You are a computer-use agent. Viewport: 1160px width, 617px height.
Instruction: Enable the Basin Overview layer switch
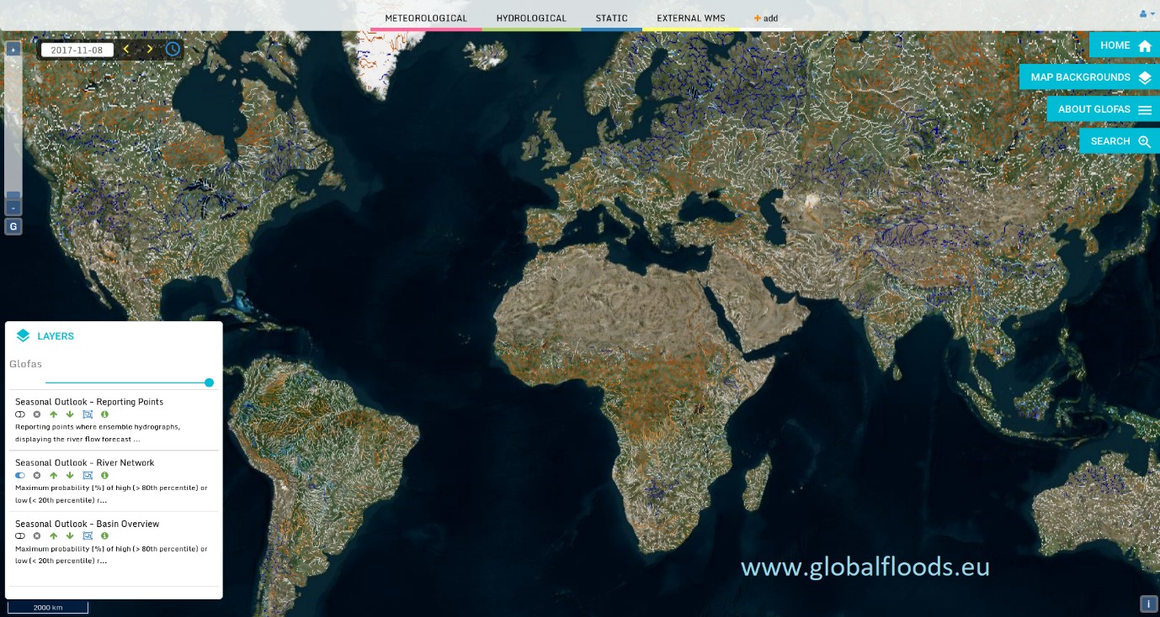point(20,536)
